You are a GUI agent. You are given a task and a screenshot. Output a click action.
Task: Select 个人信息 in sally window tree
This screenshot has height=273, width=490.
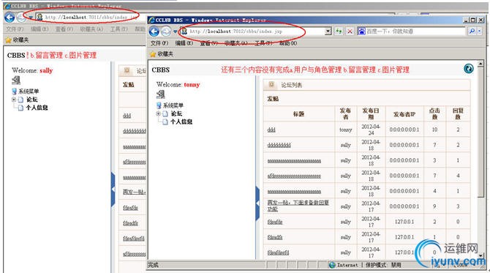(37, 108)
